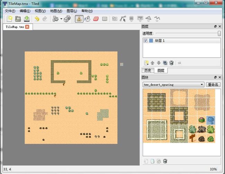Screen dimensions: 225x174
Task: Duplicate the selected layer
Action: pos(165,63)
